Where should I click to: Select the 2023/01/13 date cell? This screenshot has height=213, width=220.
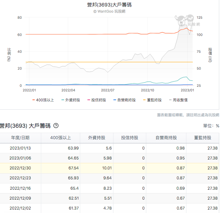click(20, 148)
